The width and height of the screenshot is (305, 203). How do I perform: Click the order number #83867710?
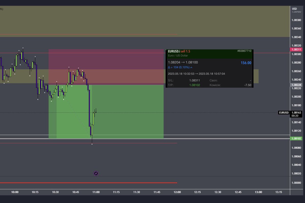pos(244,51)
